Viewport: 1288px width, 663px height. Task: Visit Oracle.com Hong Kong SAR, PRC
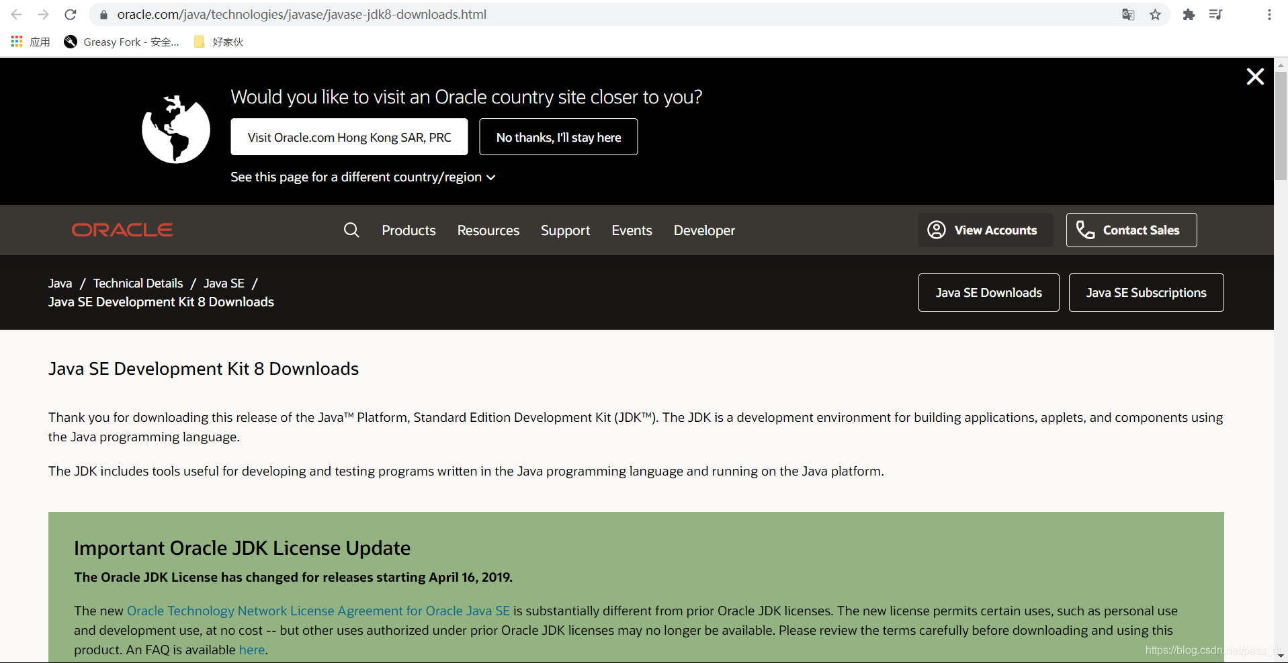point(349,137)
